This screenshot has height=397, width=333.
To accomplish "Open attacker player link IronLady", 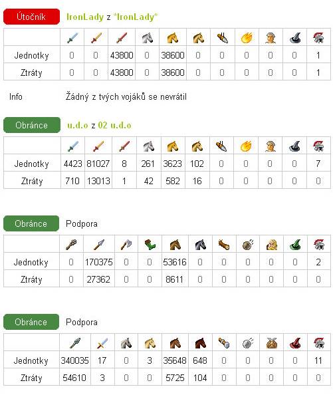I will pyautogui.click(x=85, y=17).
